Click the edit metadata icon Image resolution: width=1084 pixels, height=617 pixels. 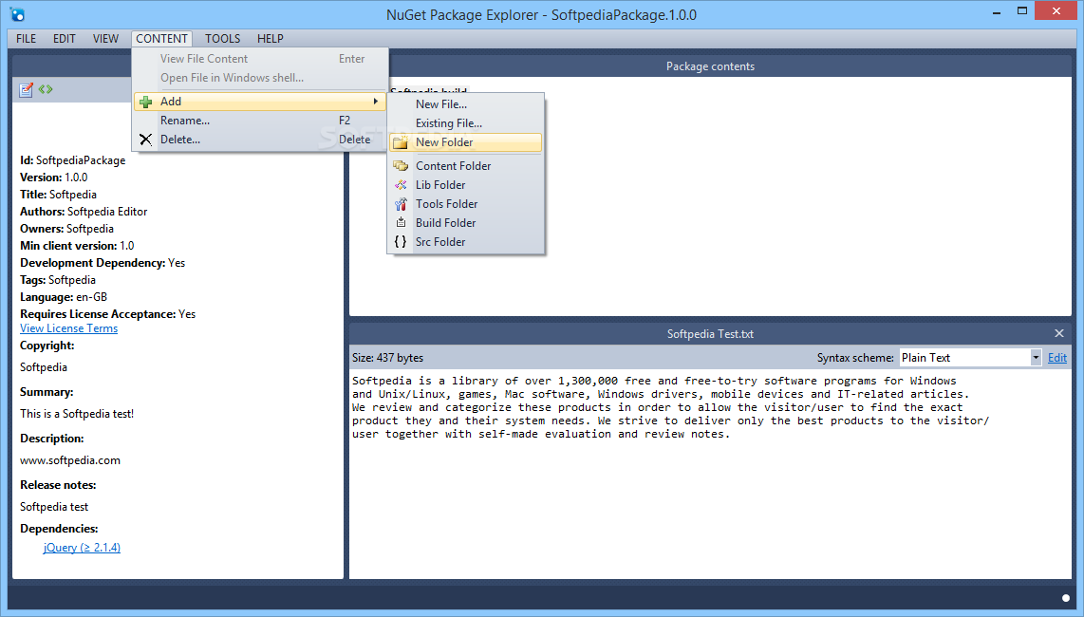(x=27, y=90)
